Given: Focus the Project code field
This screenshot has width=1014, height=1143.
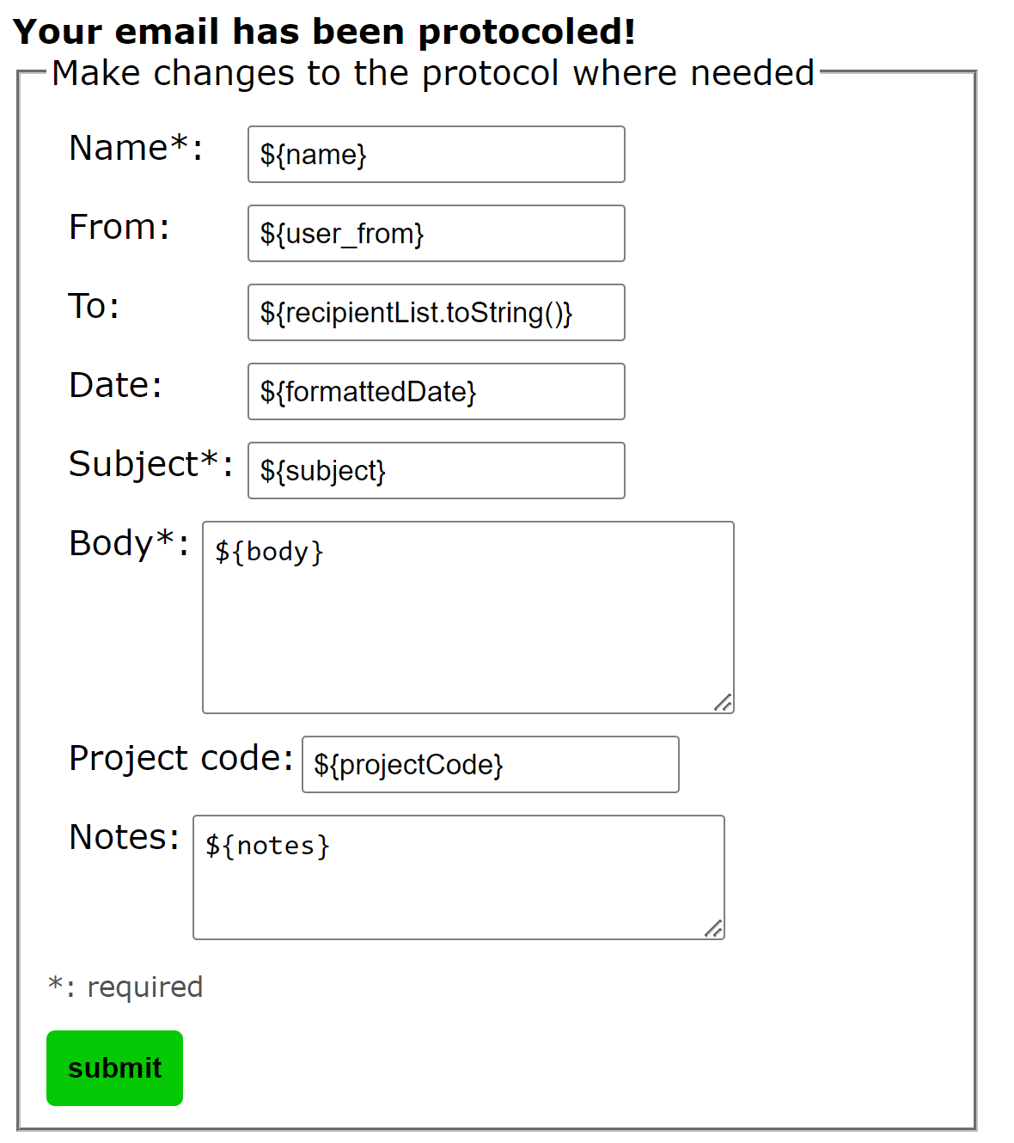Looking at the screenshot, I should (x=490, y=765).
